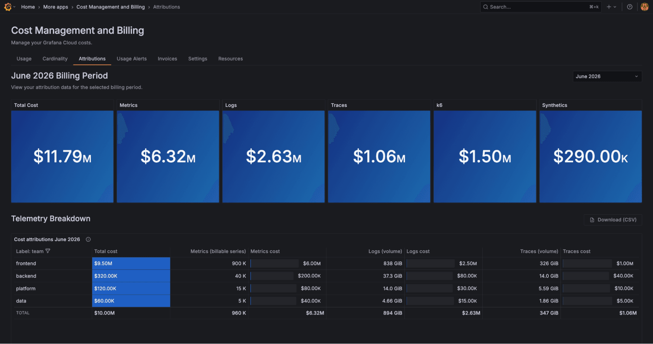Click the 960 K total series value

coord(239,313)
